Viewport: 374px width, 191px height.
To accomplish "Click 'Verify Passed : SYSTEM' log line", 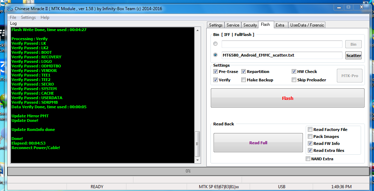I will tap(34, 89).
